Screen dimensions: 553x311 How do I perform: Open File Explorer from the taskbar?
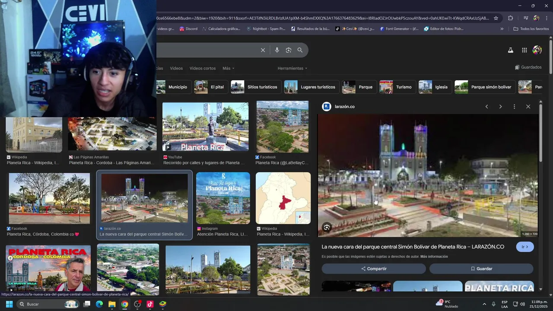pos(112,304)
